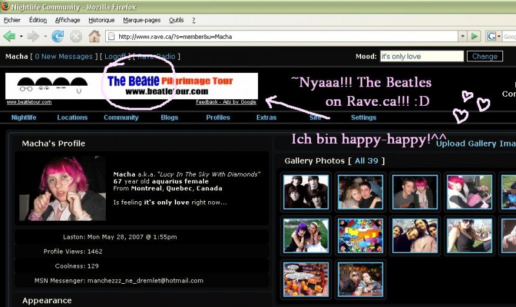Click the Stop loading icon

[x=76, y=36]
